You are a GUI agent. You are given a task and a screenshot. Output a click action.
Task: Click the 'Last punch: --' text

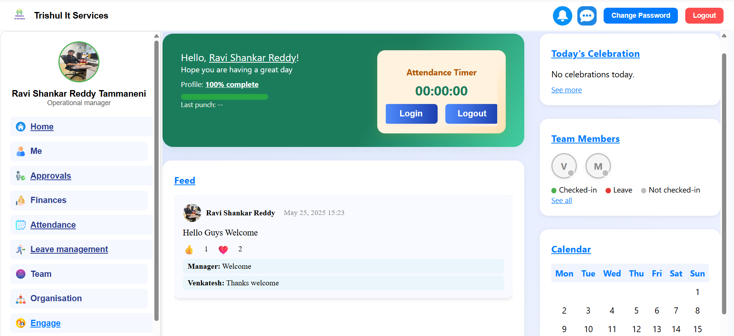[x=202, y=105]
